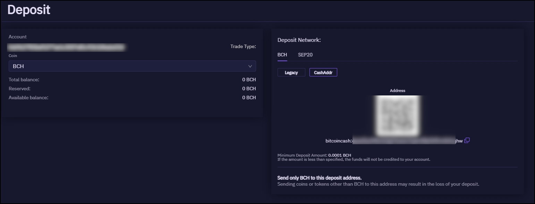Click the Total balance 0 BCH value
535x204 pixels.
point(249,80)
